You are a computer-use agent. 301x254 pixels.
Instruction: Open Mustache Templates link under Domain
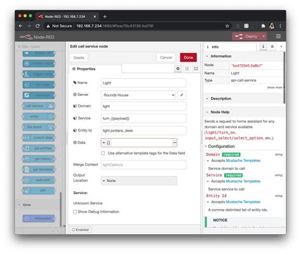tap(243, 161)
